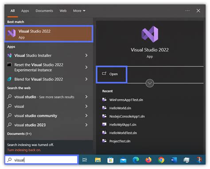The width and height of the screenshot is (210, 169).
Task: Click the search magnifier icon in the search box
Action: (x=10, y=160)
